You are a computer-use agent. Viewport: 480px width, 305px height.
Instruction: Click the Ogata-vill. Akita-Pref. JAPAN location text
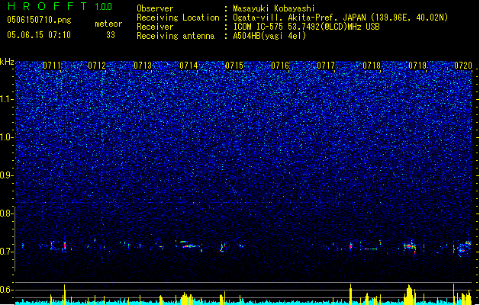[340, 18]
